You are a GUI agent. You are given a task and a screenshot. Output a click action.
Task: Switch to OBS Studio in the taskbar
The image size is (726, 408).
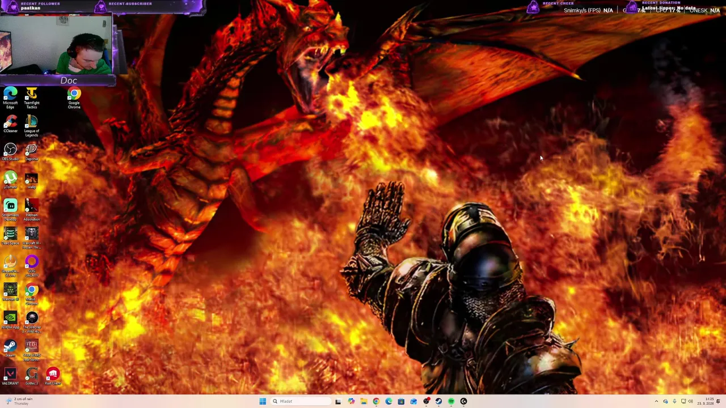coord(427,401)
